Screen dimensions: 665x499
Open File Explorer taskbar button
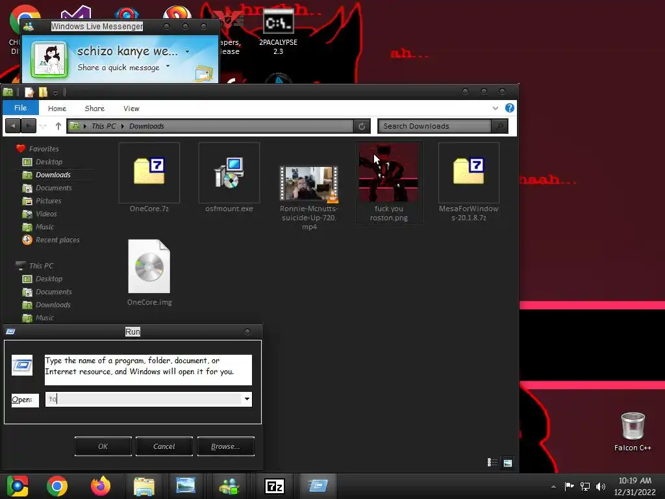click(144, 486)
